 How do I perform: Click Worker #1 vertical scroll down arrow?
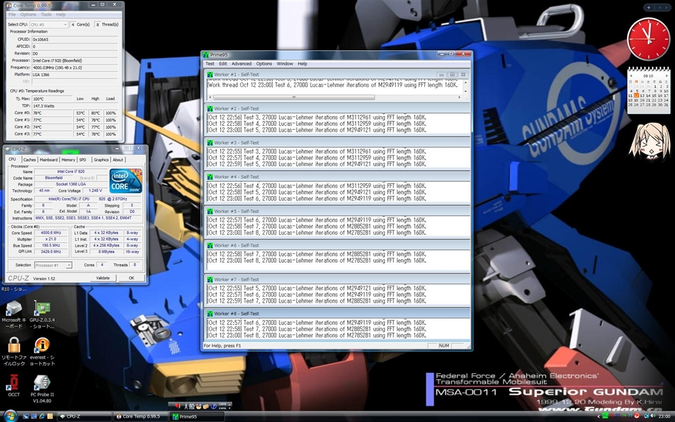465,91
